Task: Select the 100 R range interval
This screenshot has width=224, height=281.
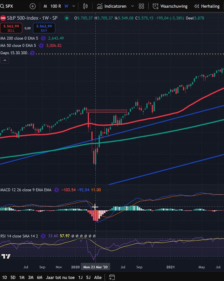Action: tap(56, 6)
